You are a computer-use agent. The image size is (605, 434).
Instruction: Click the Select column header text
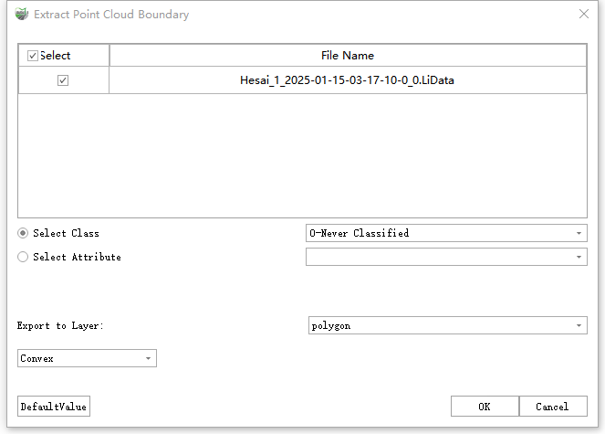tap(56, 56)
